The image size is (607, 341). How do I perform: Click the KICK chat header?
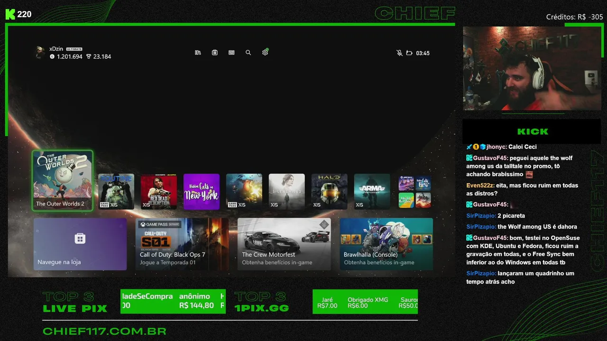[532, 132]
